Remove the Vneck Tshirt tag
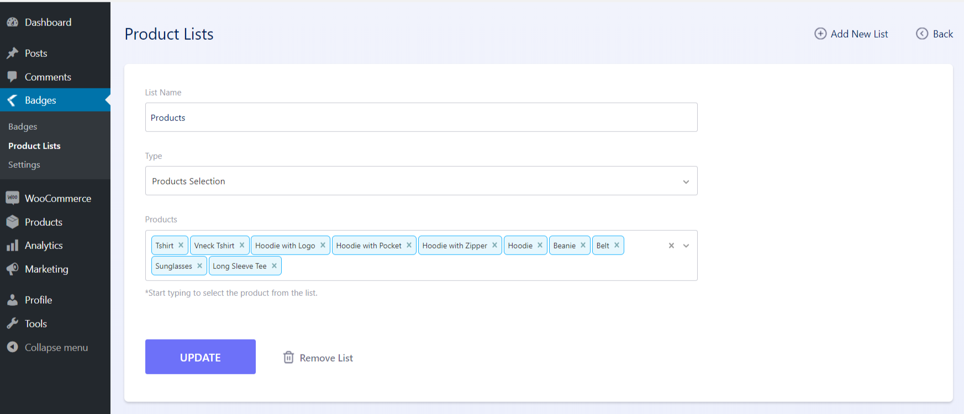Viewport: 964px width, 414px height. (242, 245)
